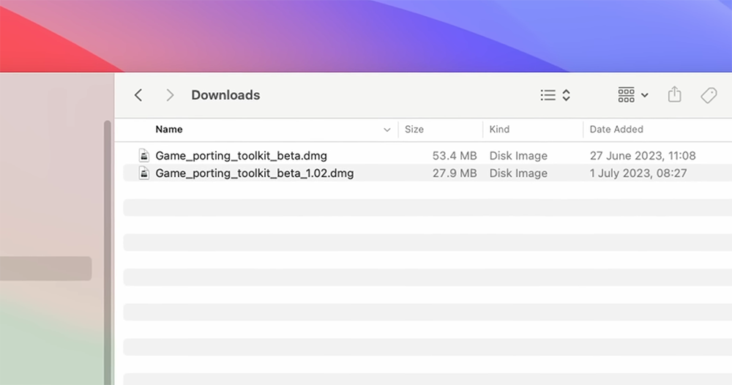Click the 27 June 2023, 11:08 date
Image resolution: width=732 pixels, height=385 pixels.
click(643, 155)
